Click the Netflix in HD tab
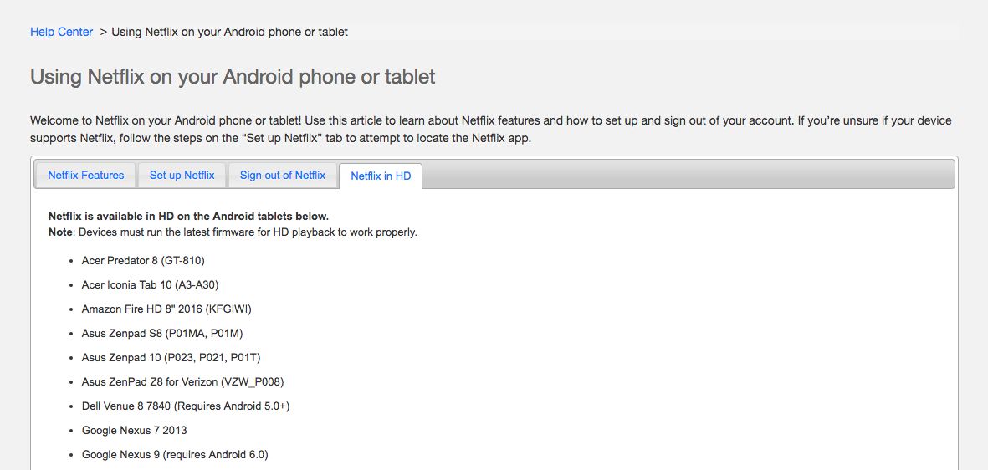This screenshot has height=470, width=988. coord(381,176)
